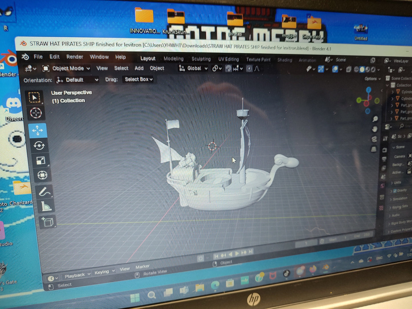The image size is (412, 309).
Task: Open the World properties tab icon
Action: (382, 186)
